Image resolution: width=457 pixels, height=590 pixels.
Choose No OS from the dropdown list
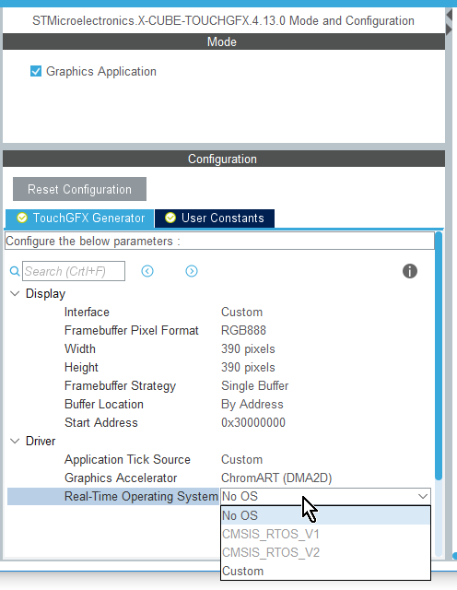click(x=325, y=515)
